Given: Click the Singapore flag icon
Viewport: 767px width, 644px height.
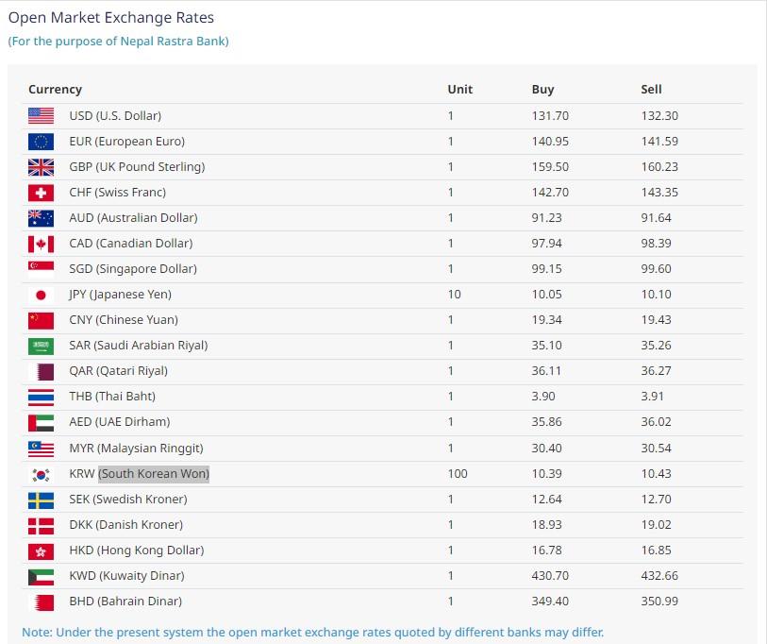Looking at the screenshot, I should tap(42, 269).
